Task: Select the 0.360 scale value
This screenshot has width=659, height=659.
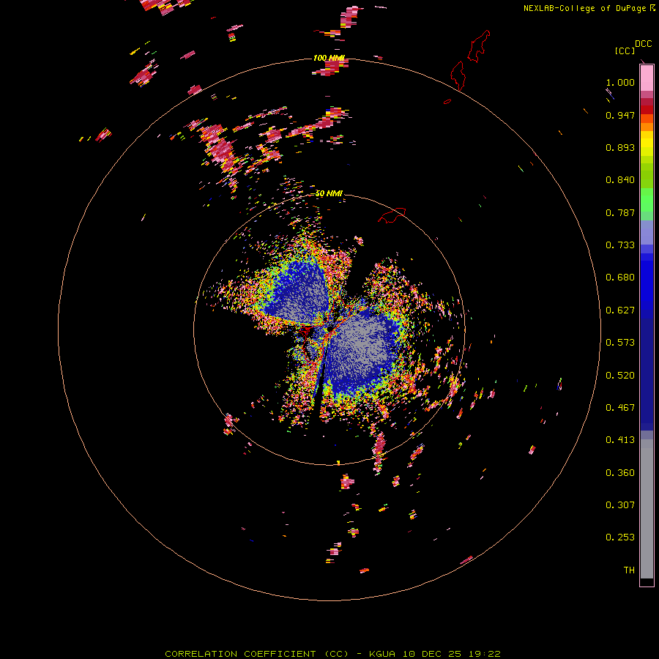Action: [620, 473]
